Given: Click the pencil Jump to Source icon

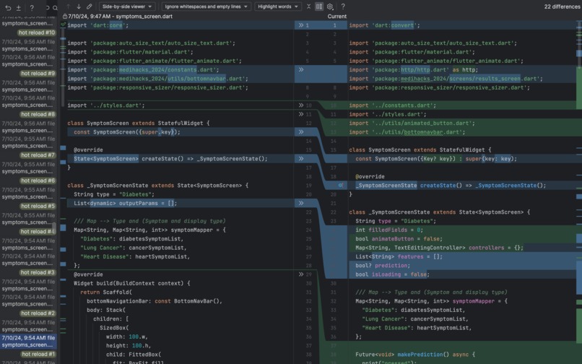Looking at the screenshot, I should 89,6.
